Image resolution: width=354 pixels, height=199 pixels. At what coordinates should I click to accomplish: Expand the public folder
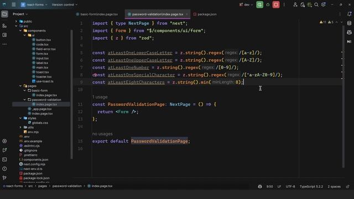(16, 22)
